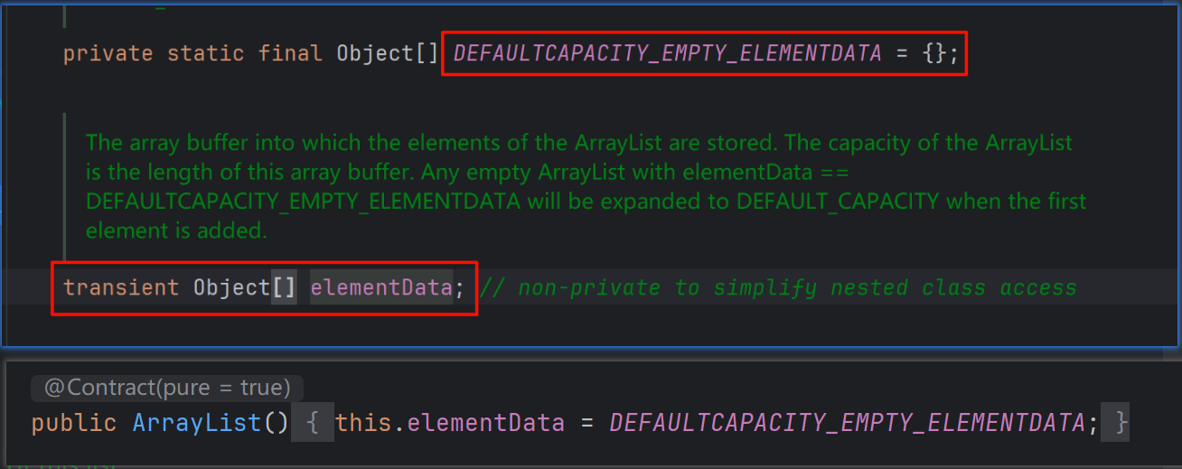
Task: Click the Object type in the transient line
Action: pos(231,288)
